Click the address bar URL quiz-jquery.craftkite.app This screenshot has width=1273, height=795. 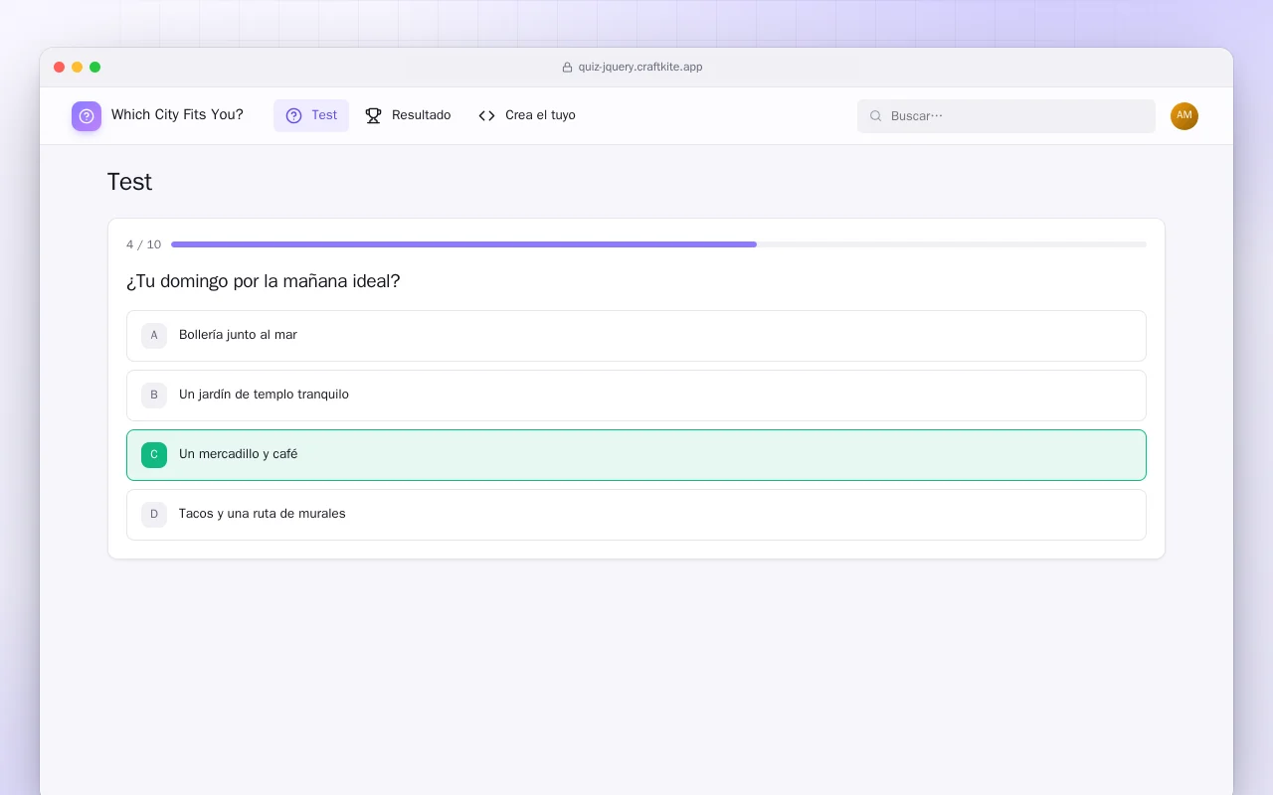coord(640,68)
